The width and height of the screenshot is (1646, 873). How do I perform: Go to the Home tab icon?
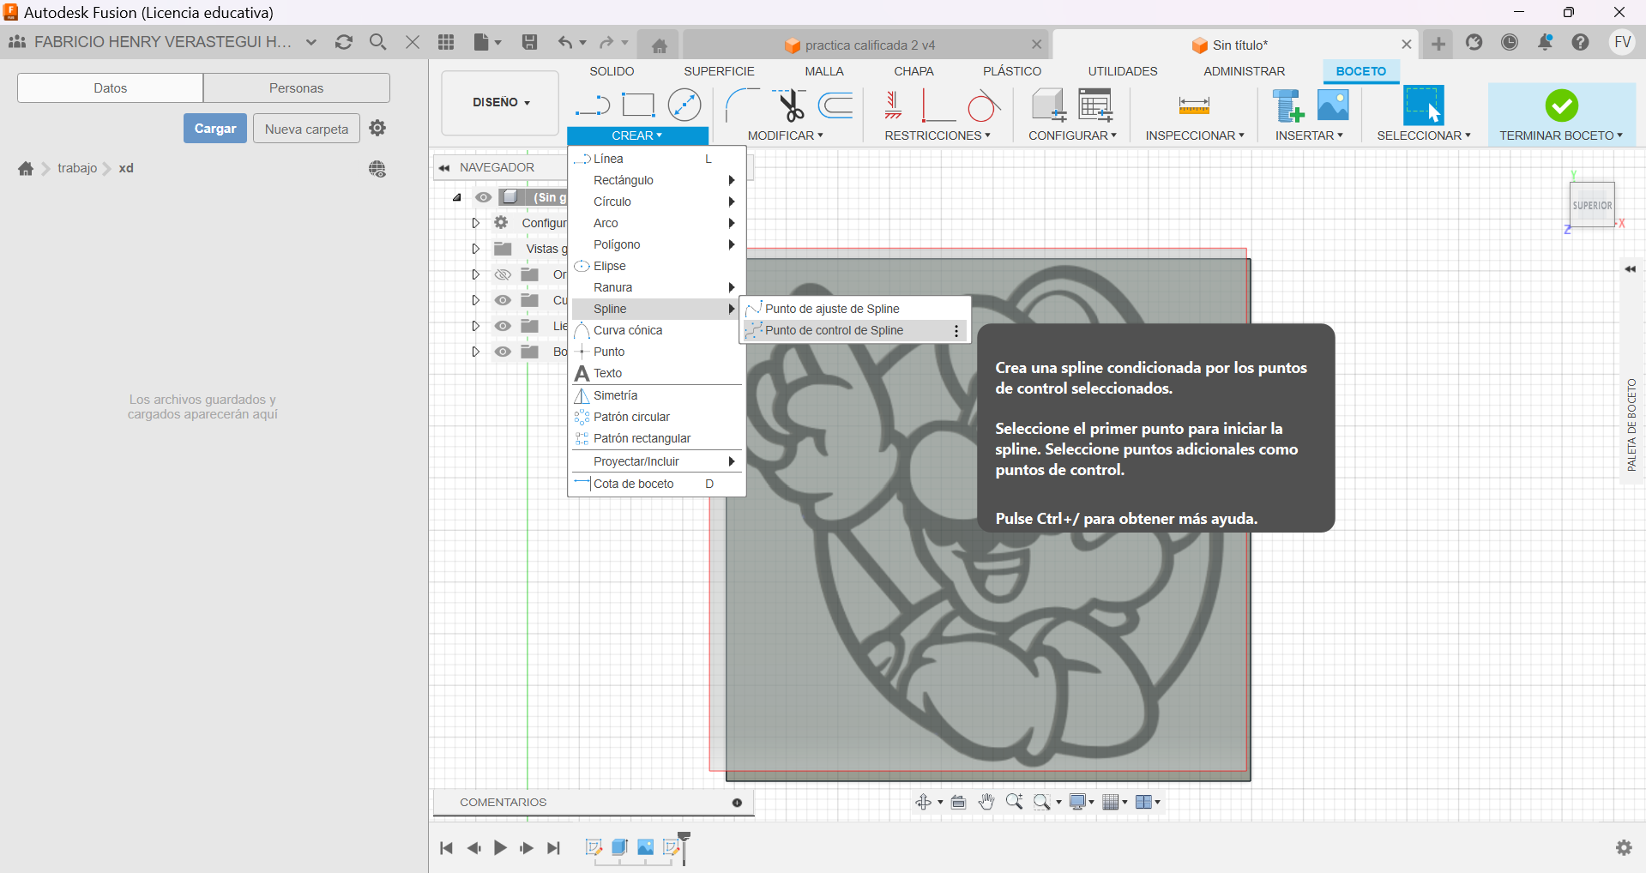[x=659, y=45]
